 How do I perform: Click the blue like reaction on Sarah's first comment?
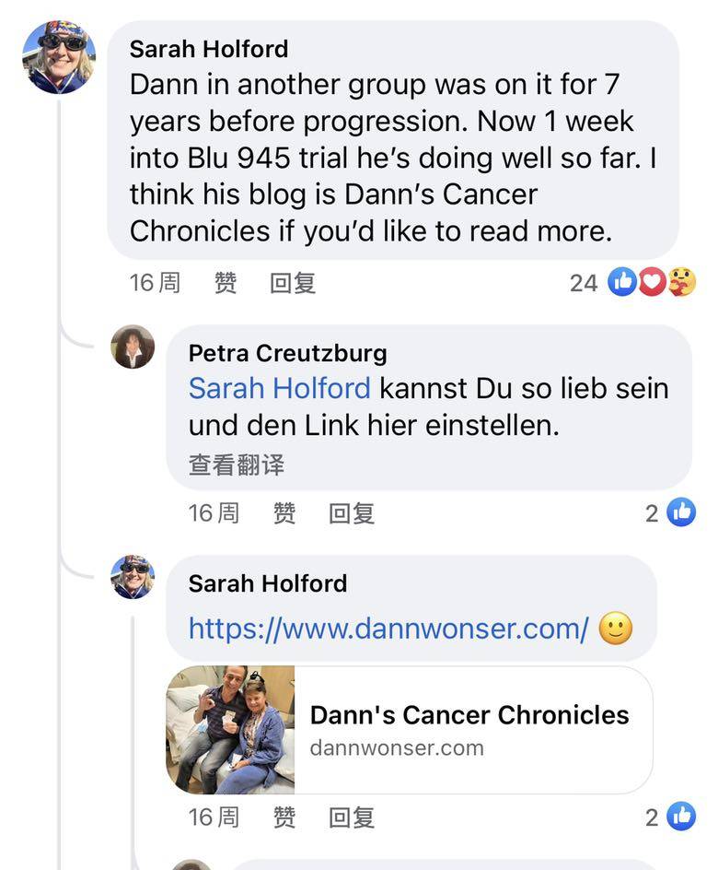(x=623, y=282)
